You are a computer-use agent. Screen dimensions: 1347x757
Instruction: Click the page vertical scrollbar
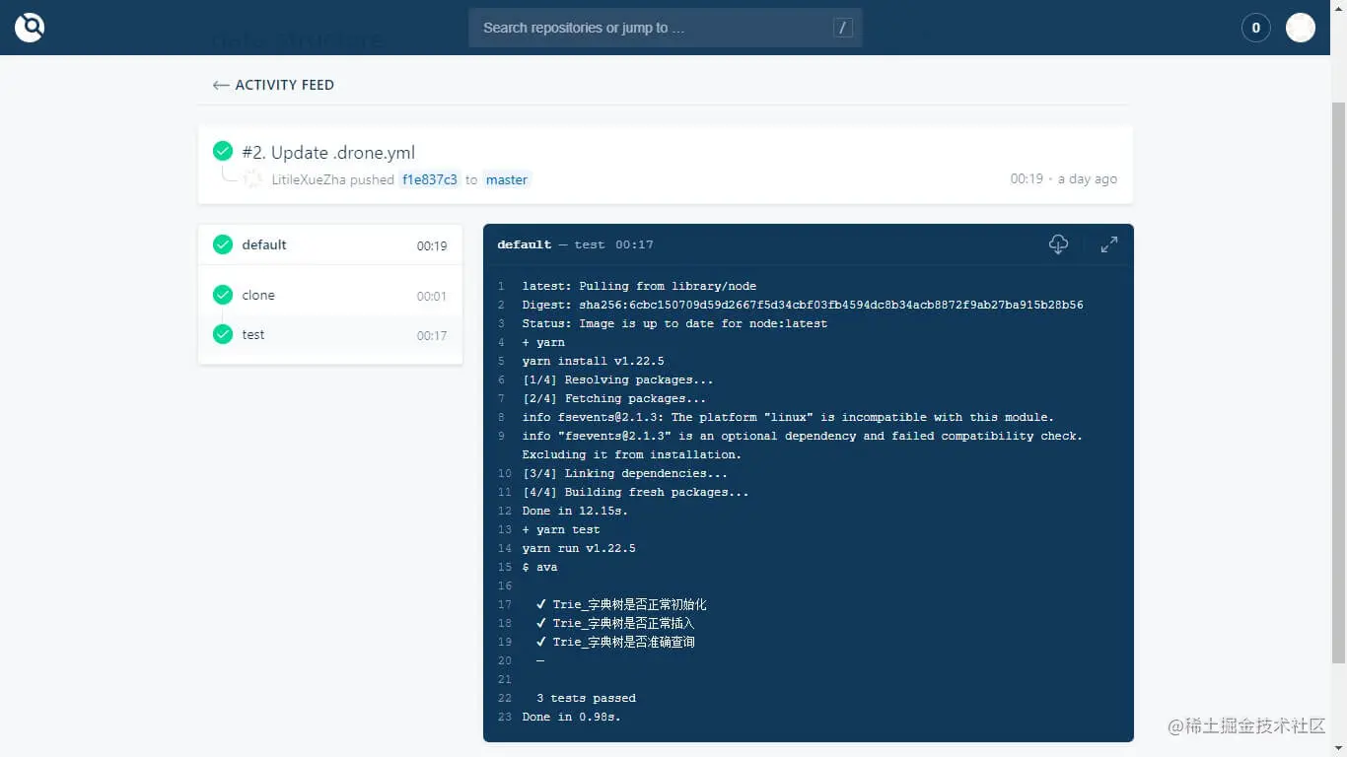tap(1338, 382)
